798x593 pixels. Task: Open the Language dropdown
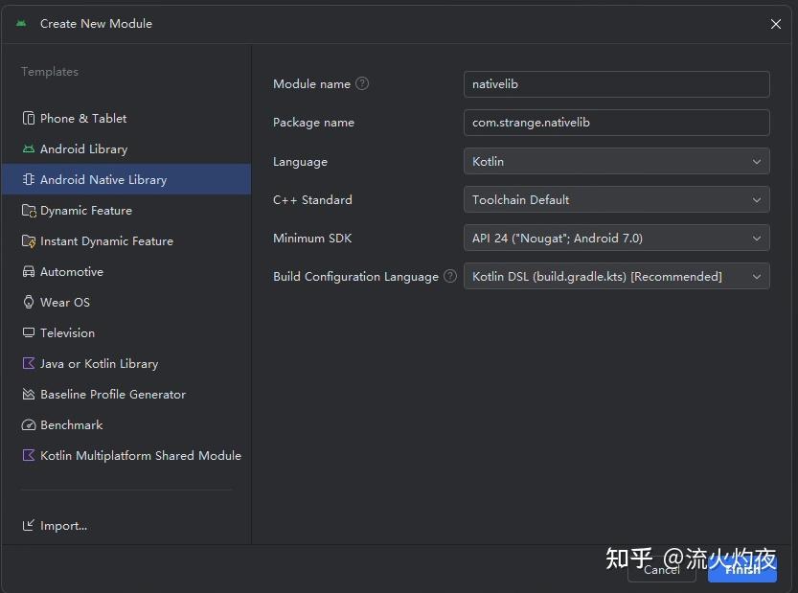point(616,161)
